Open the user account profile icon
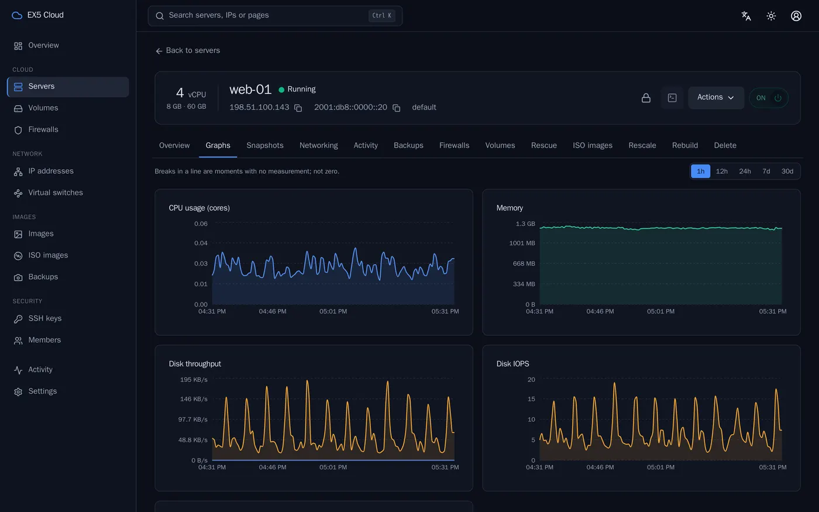Screen dimensions: 819x512 [796, 16]
